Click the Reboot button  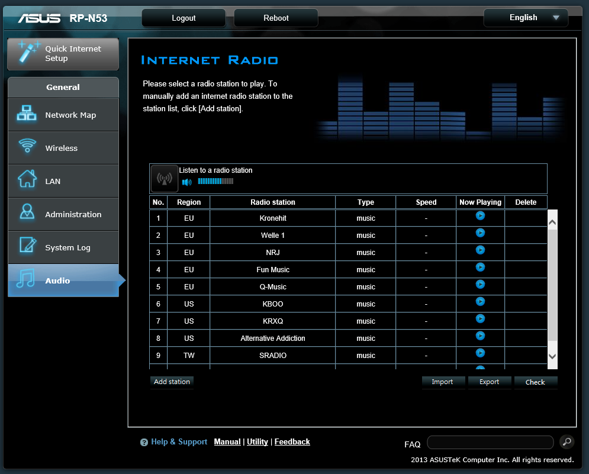point(276,18)
